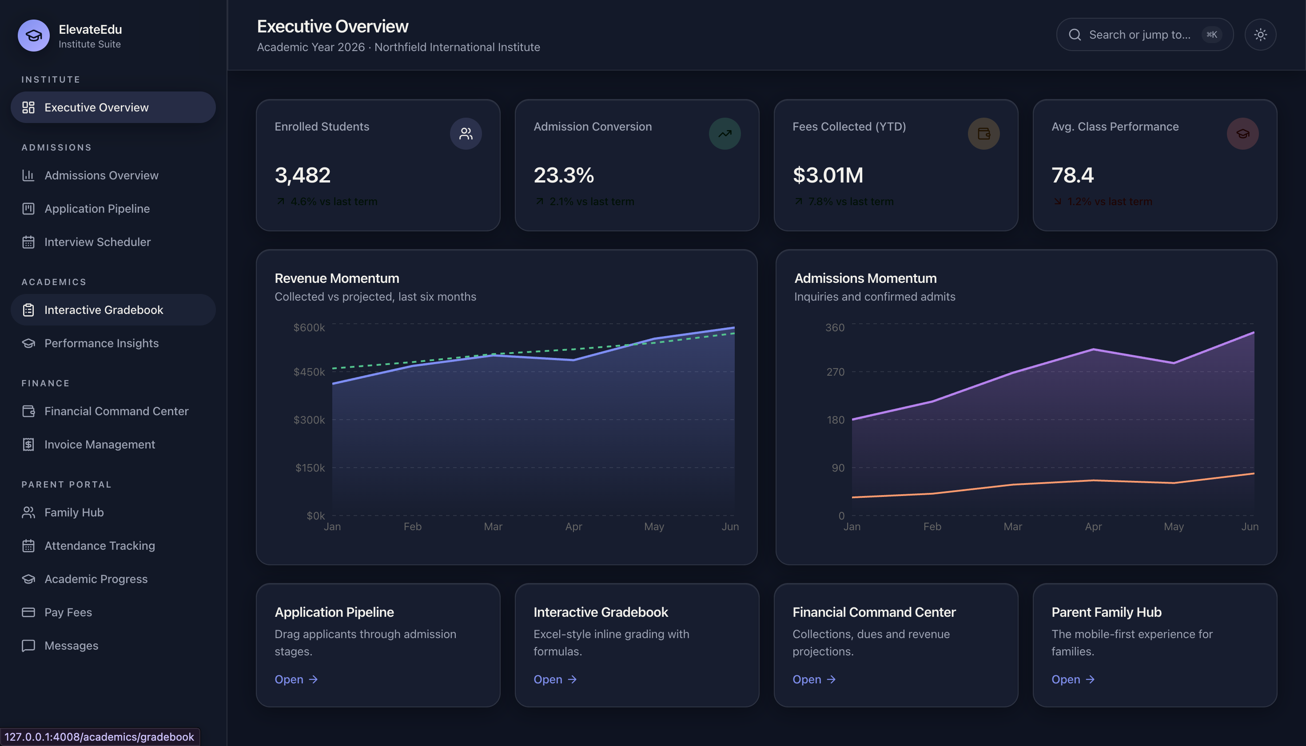1306x746 pixels.
Task: Focus the Search or jump to field
Action: tap(1145, 34)
